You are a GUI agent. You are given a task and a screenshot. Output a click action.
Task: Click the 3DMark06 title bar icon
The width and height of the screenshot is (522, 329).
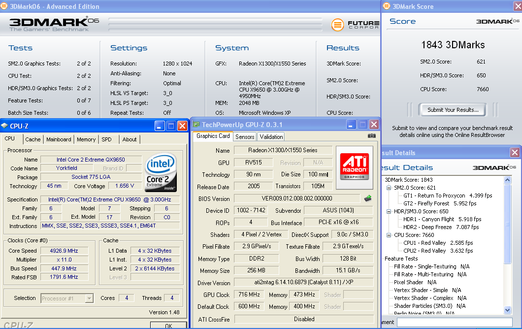point(4,6)
